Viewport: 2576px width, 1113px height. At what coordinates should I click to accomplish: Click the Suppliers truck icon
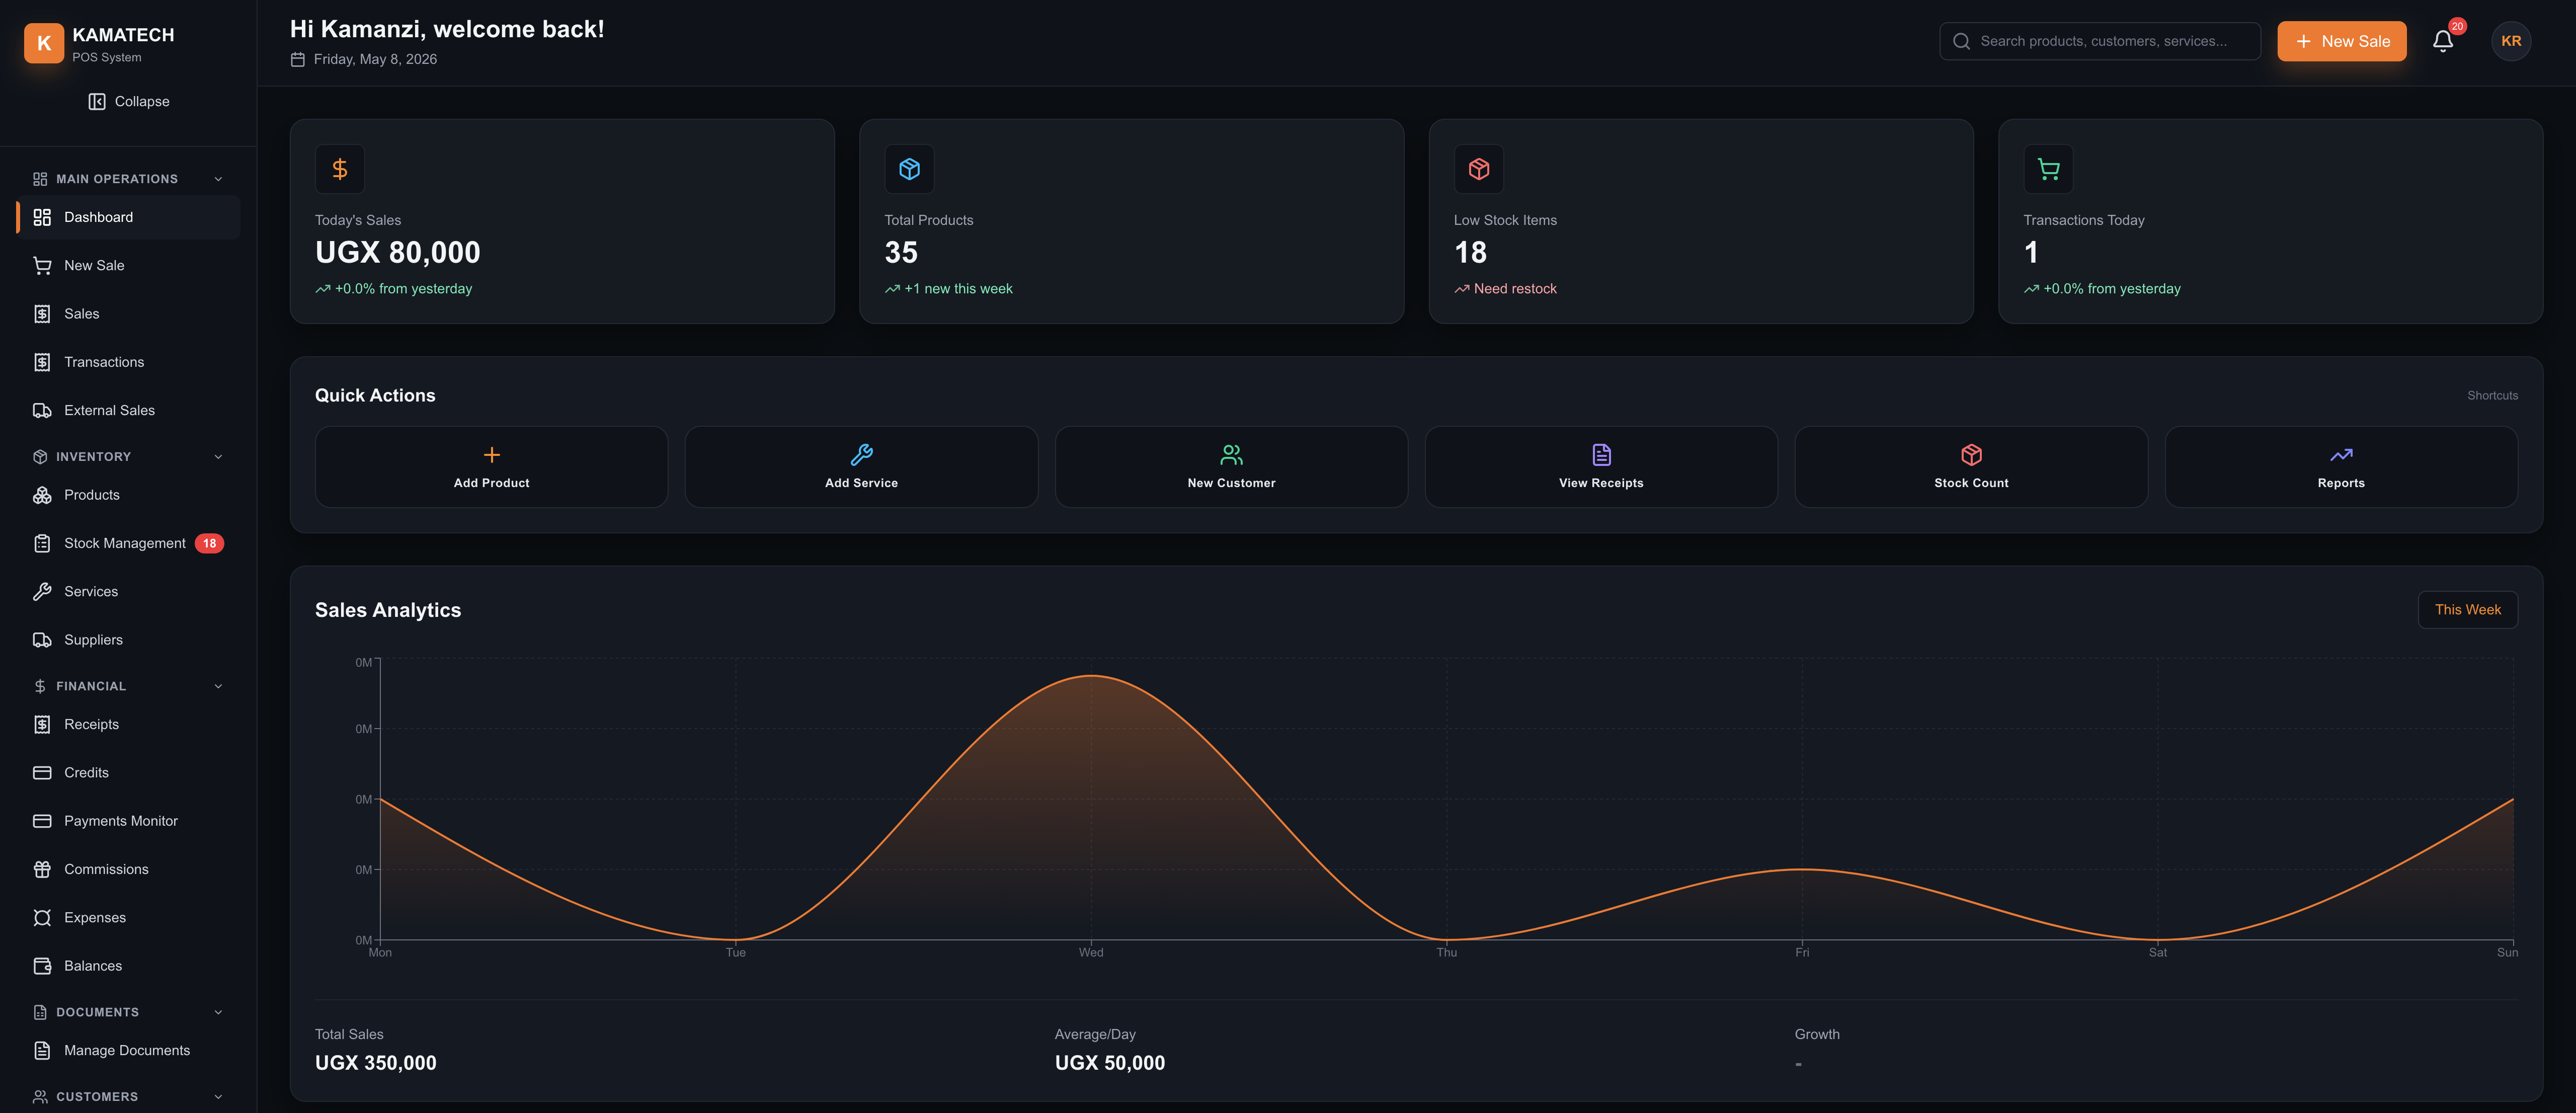click(42, 640)
